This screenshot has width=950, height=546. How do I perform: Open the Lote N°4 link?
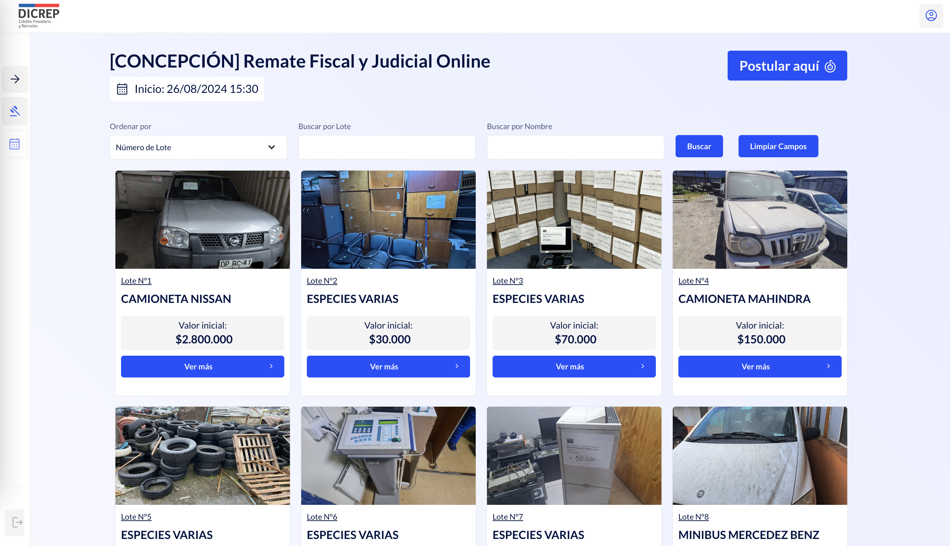(x=693, y=281)
